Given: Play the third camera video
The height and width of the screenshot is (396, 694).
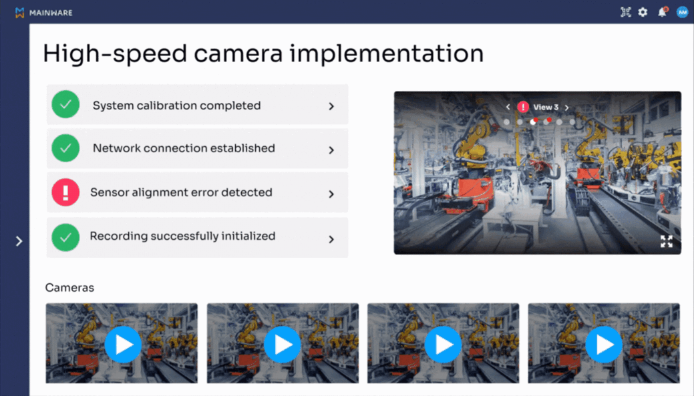Looking at the screenshot, I should click(x=443, y=345).
